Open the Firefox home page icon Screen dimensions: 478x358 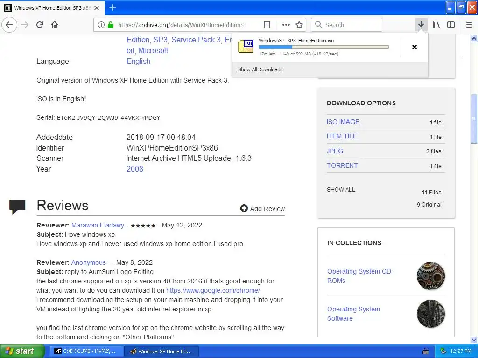[x=55, y=25]
